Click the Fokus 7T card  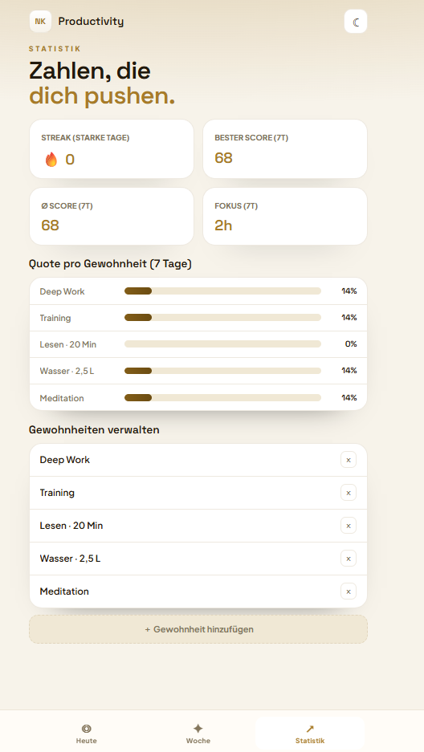coord(285,217)
